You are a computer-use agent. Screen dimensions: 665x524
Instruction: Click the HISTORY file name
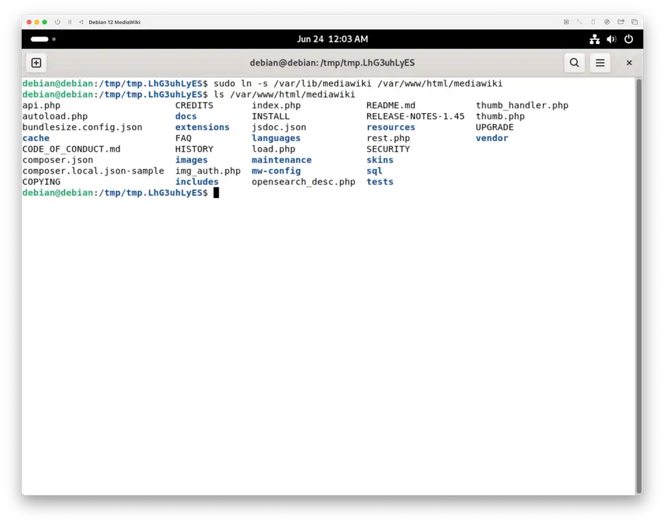pos(194,149)
